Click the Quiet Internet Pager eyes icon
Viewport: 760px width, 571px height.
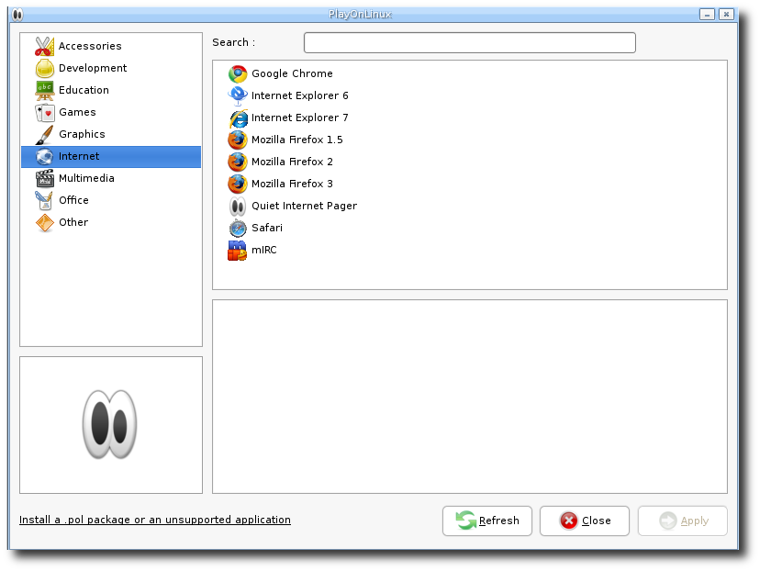[238, 207]
